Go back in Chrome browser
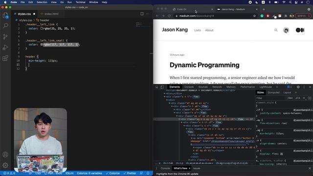 point(157,16)
